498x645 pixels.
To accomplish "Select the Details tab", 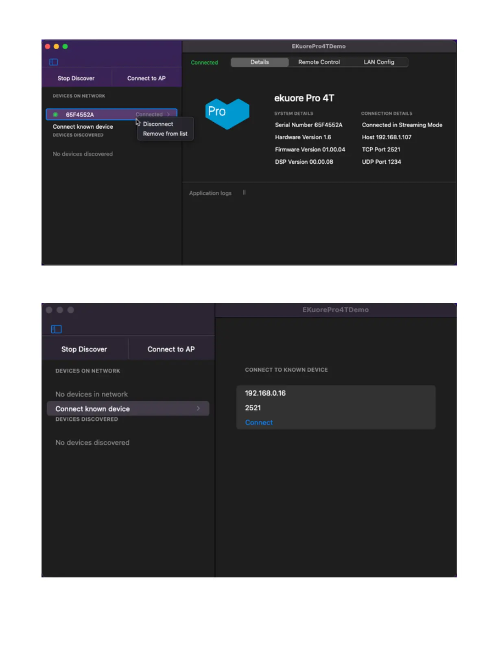I will [x=260, y=62].
